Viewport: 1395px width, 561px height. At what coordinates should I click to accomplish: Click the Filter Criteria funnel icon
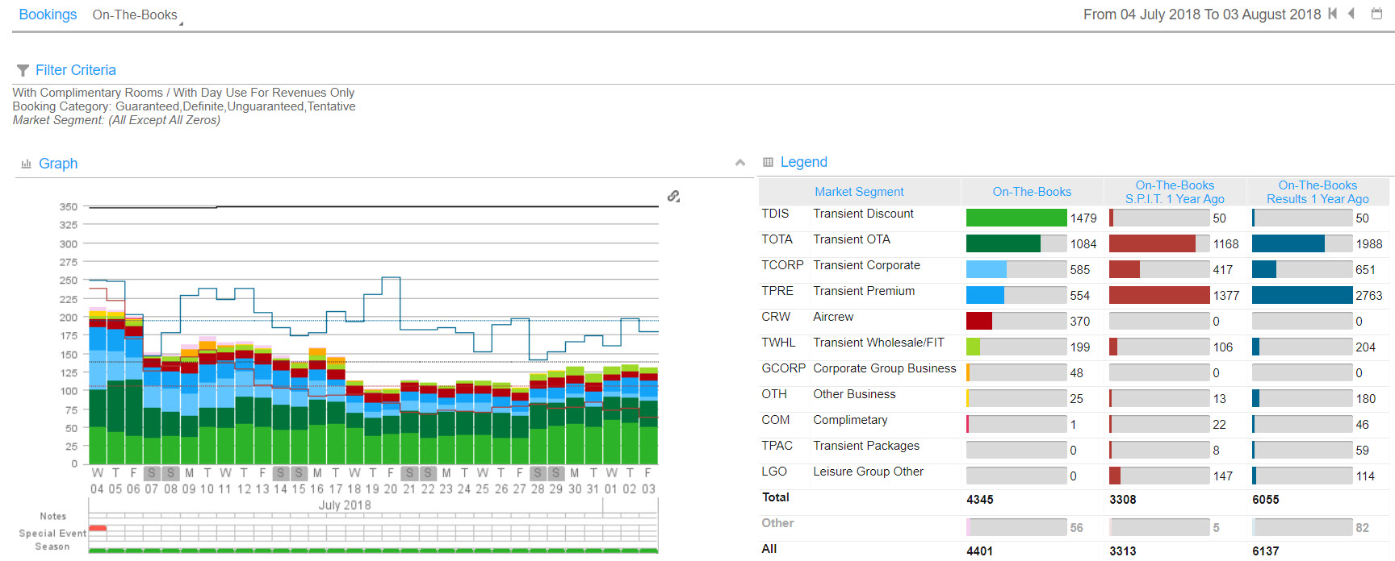coord(23,71)
